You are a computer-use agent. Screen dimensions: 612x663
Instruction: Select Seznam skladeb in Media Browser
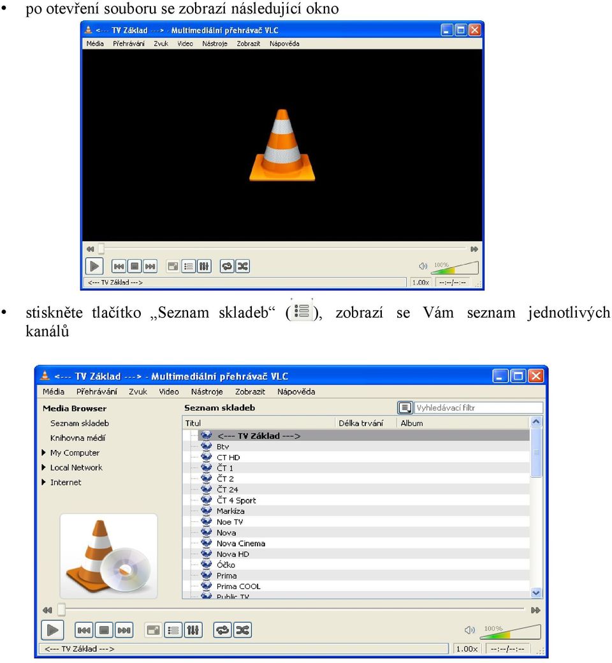click(x=80, y=423)
